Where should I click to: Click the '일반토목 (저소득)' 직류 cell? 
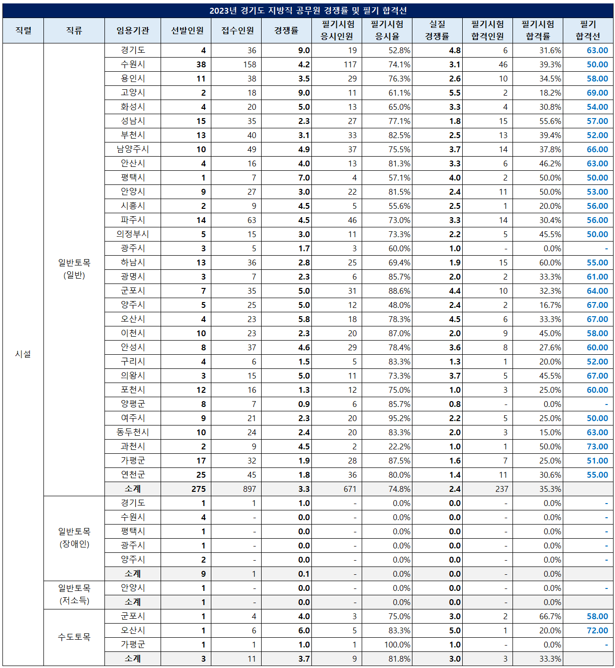[x=74, y=595]
